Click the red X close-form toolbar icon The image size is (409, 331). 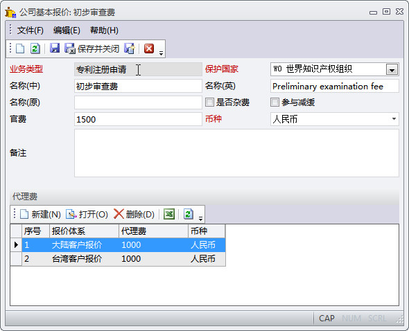[149, 48]
